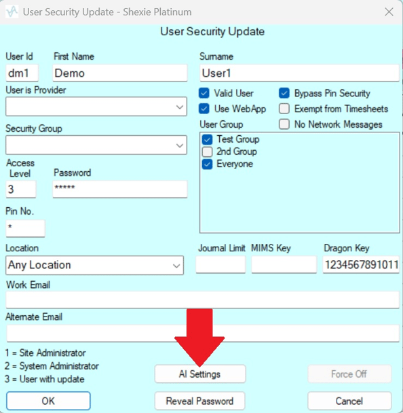Focus the Dragon Key input field
The width and height of the screenshot is (403, 413).
(361, 264)
